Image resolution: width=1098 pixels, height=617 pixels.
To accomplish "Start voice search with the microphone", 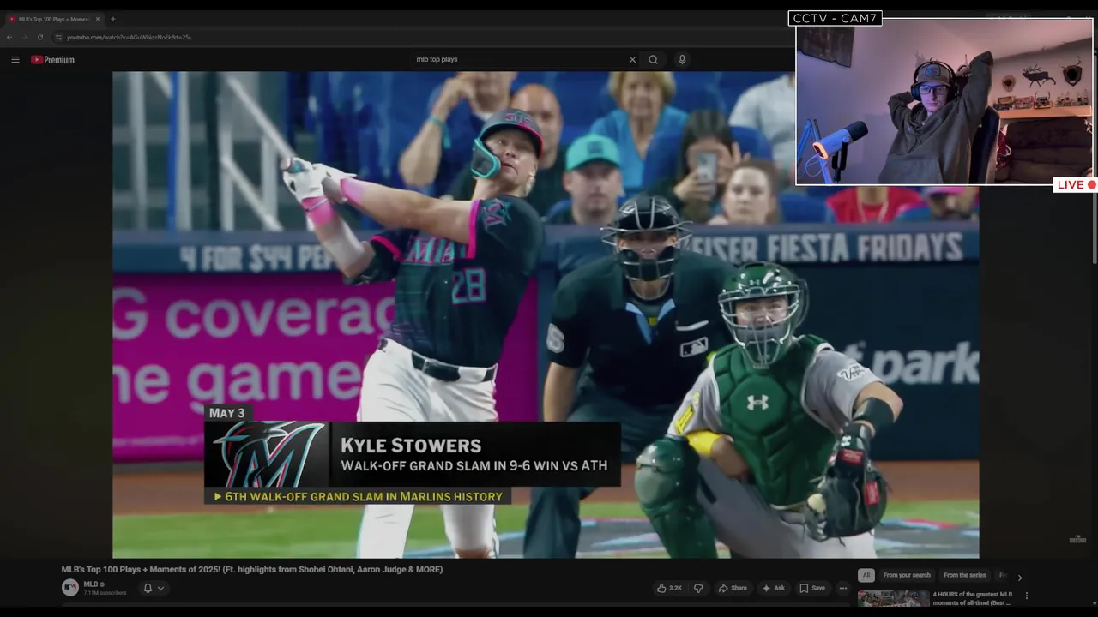I will (682, 60).
